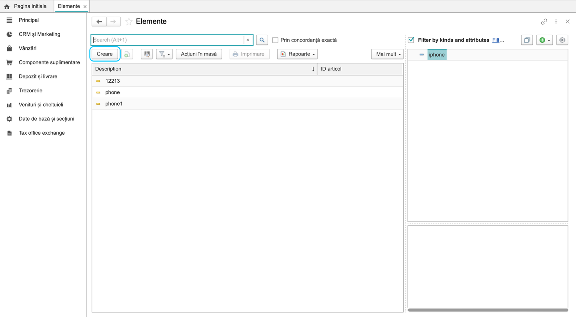Click the barcode scan icon
This screenshot has height=317, width=576.
click(147, 54)
